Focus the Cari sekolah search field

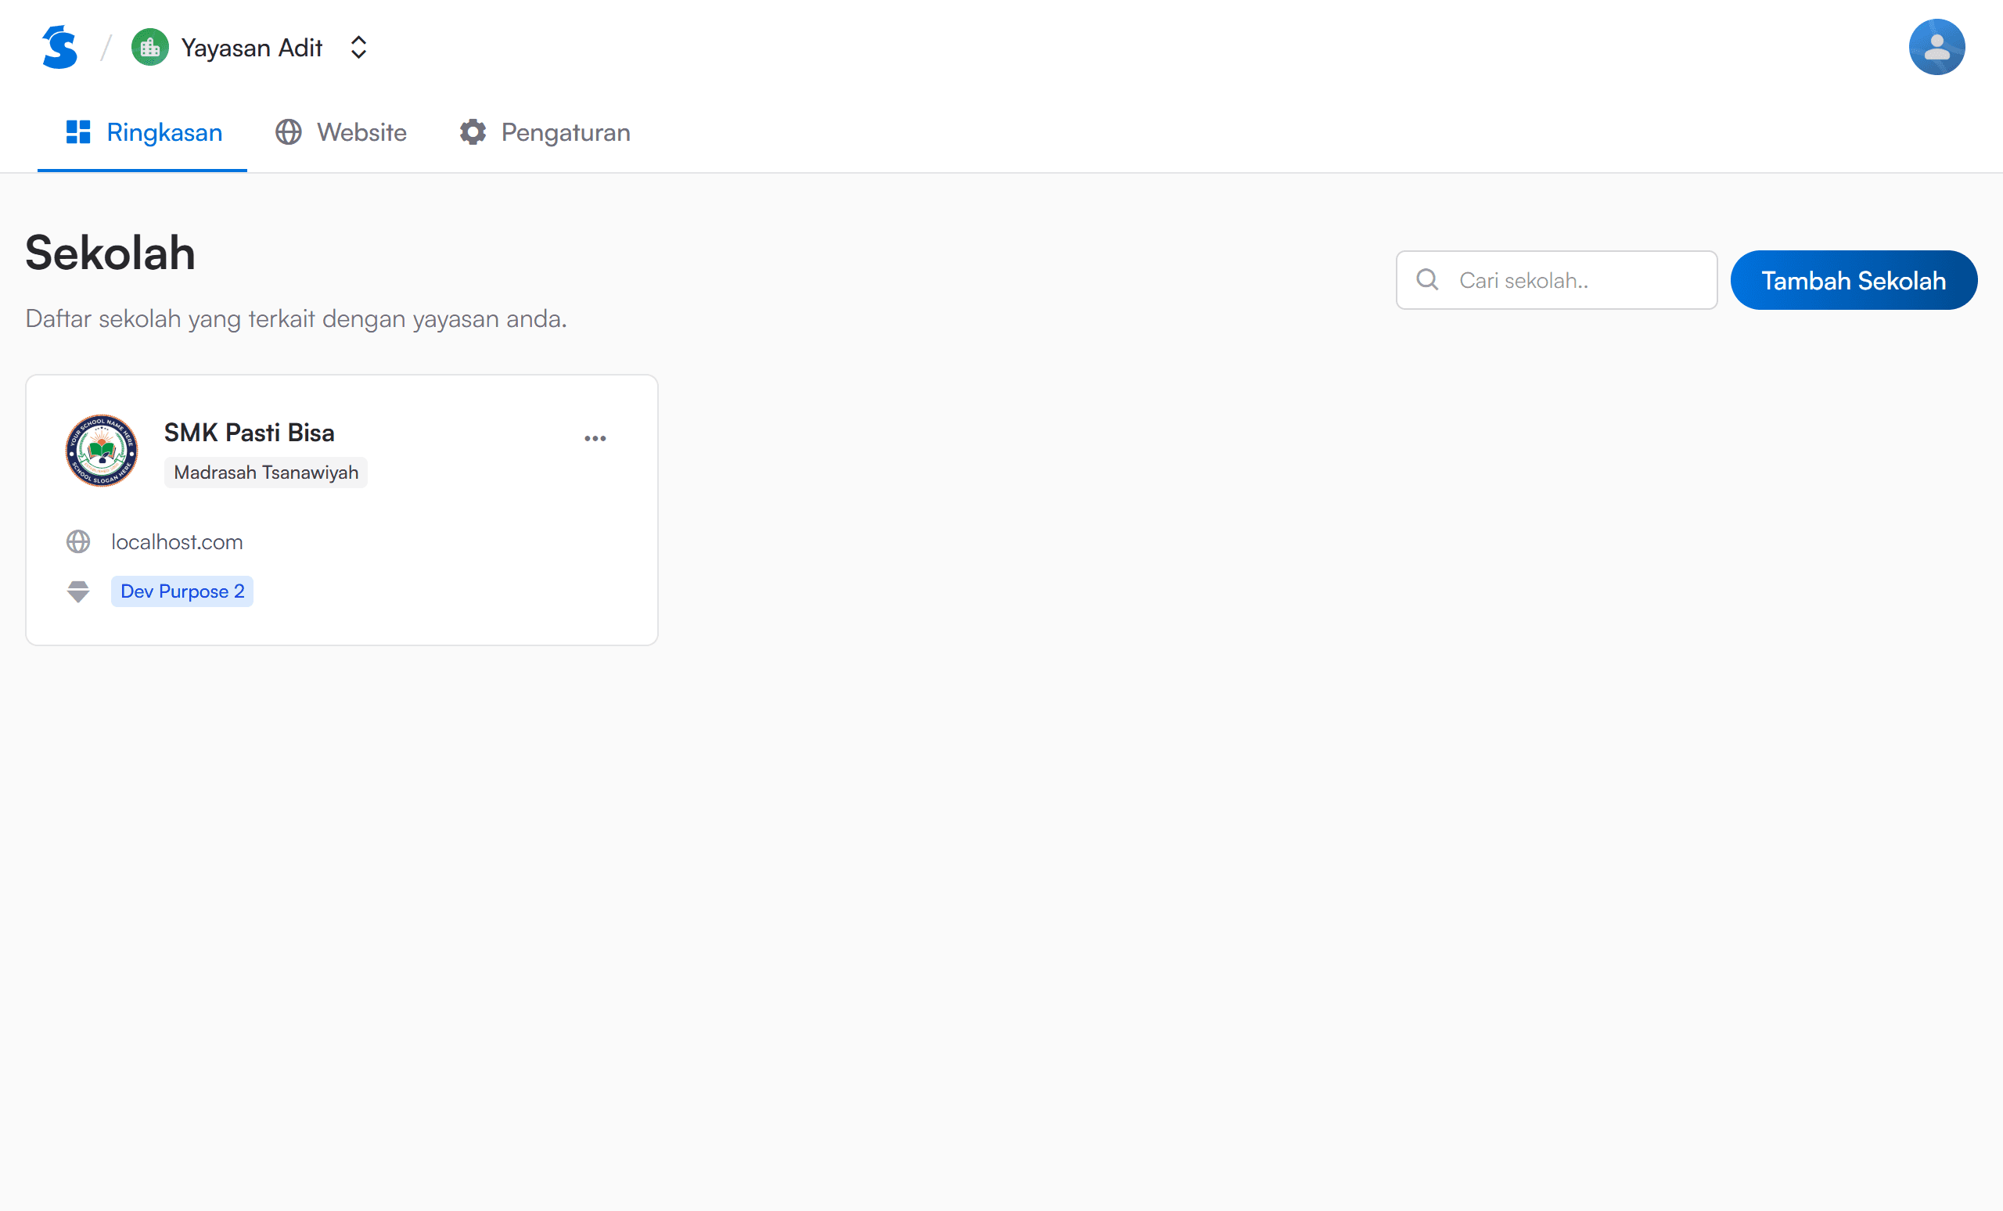click(1577, 280)
